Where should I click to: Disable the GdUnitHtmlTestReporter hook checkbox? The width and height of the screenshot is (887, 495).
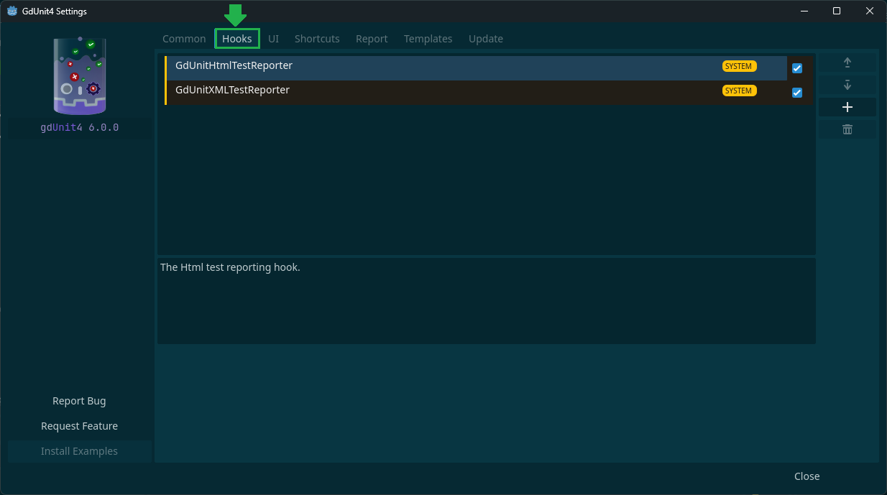pyautogui.click(x=796, y=68)
